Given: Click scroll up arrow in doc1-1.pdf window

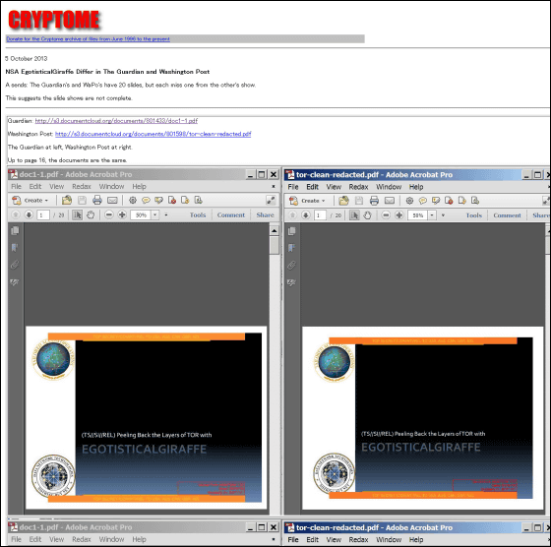Looking at the screenshot, I should point(275,230).
